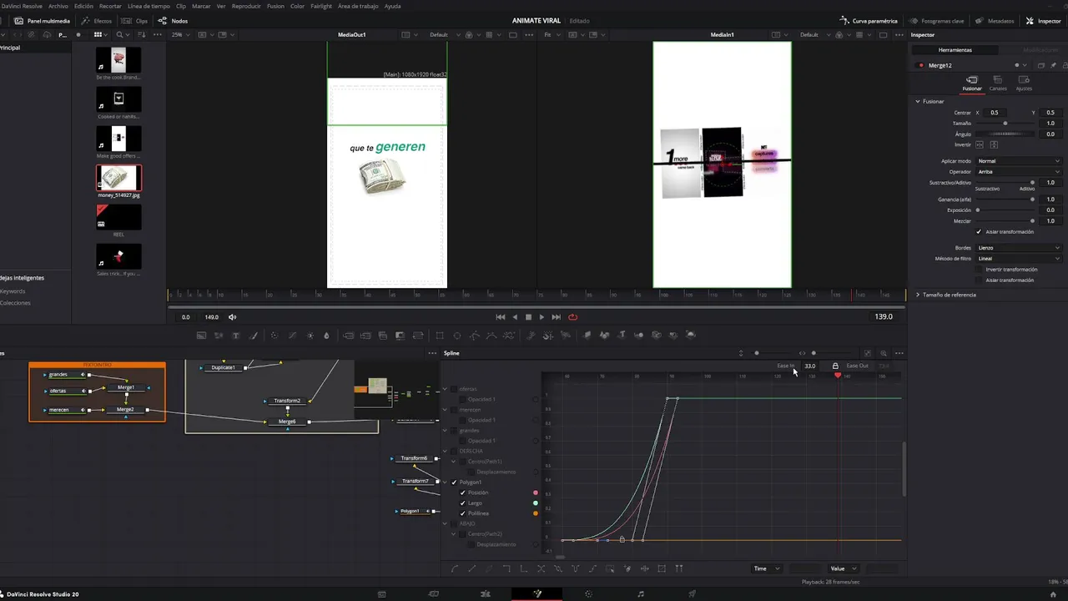The height and width of the screenshot is (601, 1068).
Task: Uncheck Polygon1 in the spline list
Action: pyautogui.click(x=454, y=482)
